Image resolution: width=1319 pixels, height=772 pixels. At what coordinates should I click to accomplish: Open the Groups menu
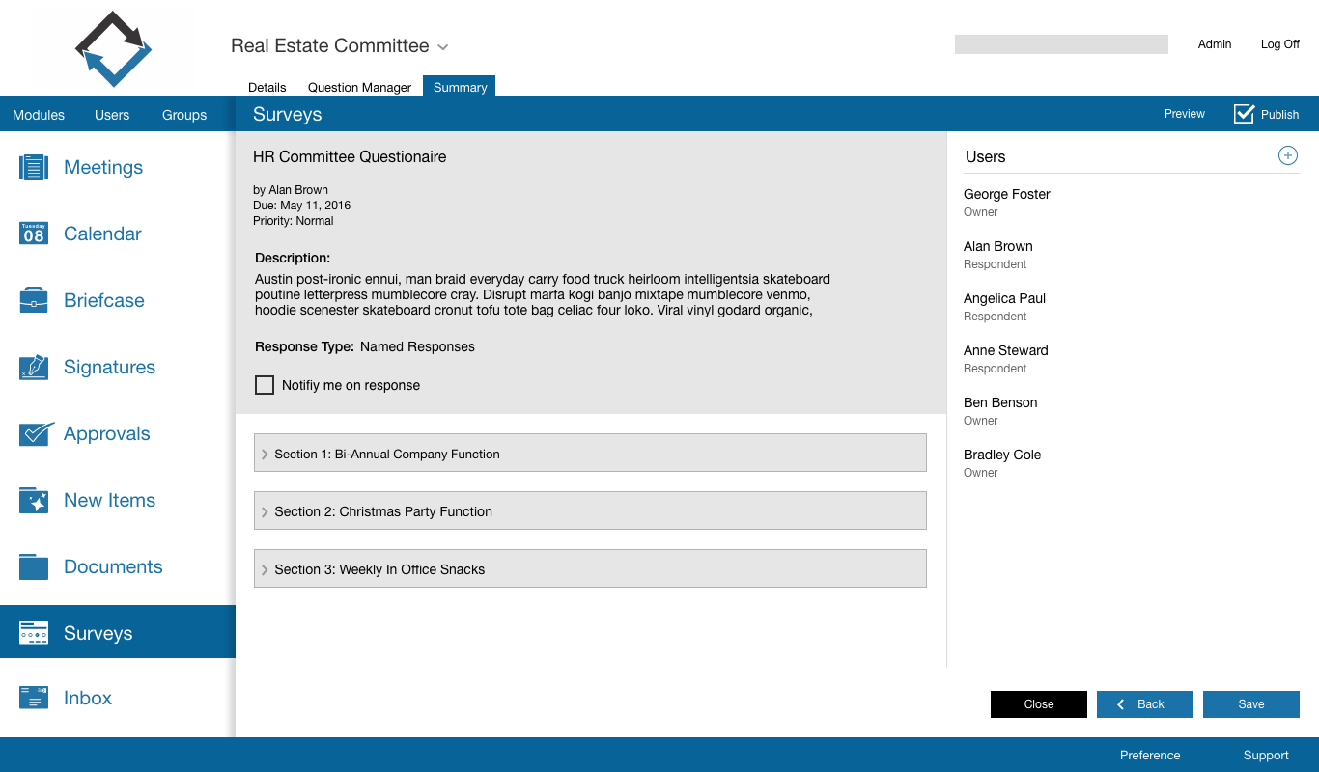coord(184,115)
